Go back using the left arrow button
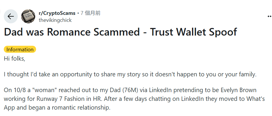The width and height of the screenshot is (272, 116). (11, 16)
